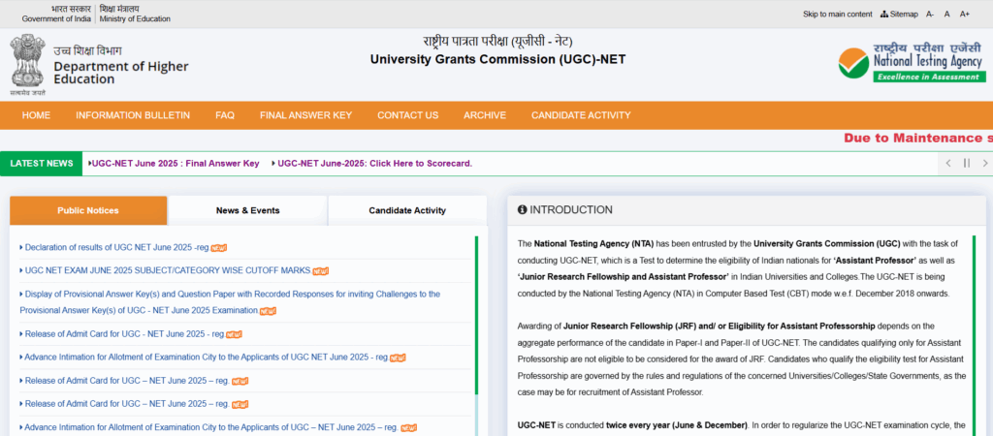Open the Archive menu item
The image size is (993, 436).
484,115
